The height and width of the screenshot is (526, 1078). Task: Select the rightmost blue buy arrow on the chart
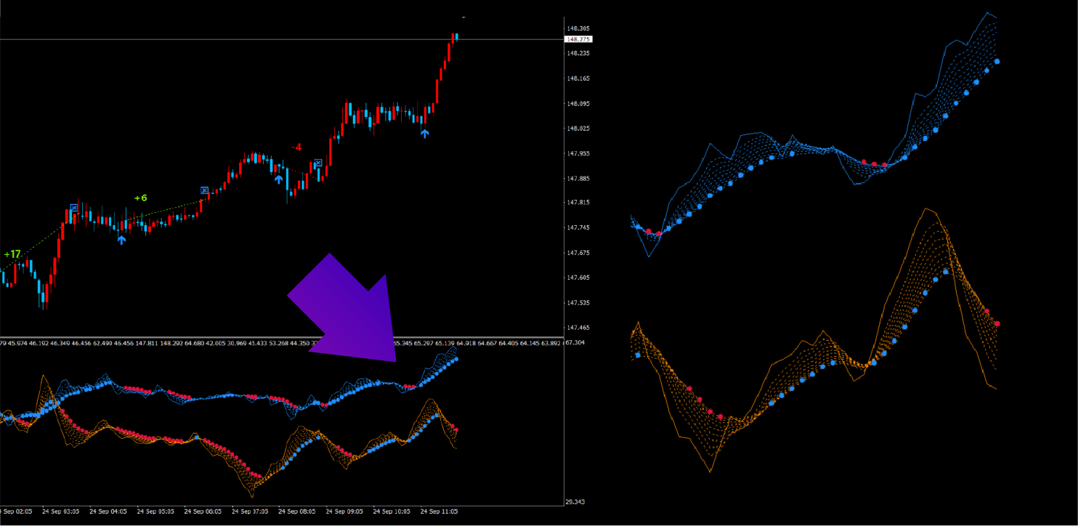coord(425,133)
